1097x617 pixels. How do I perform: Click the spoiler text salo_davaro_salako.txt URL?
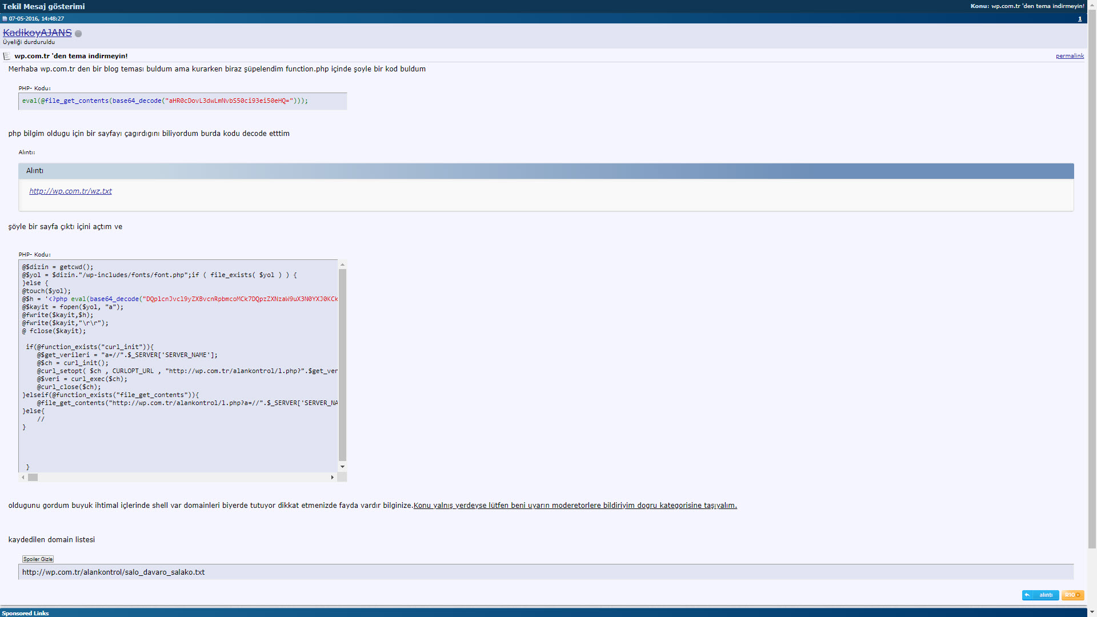point(113,572)
